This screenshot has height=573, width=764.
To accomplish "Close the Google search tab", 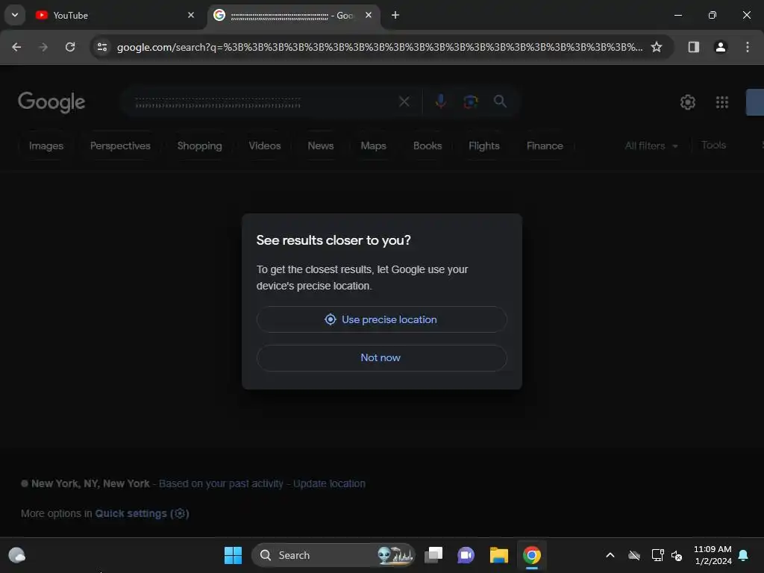I will pyautogui.click(x=369, y=15).
